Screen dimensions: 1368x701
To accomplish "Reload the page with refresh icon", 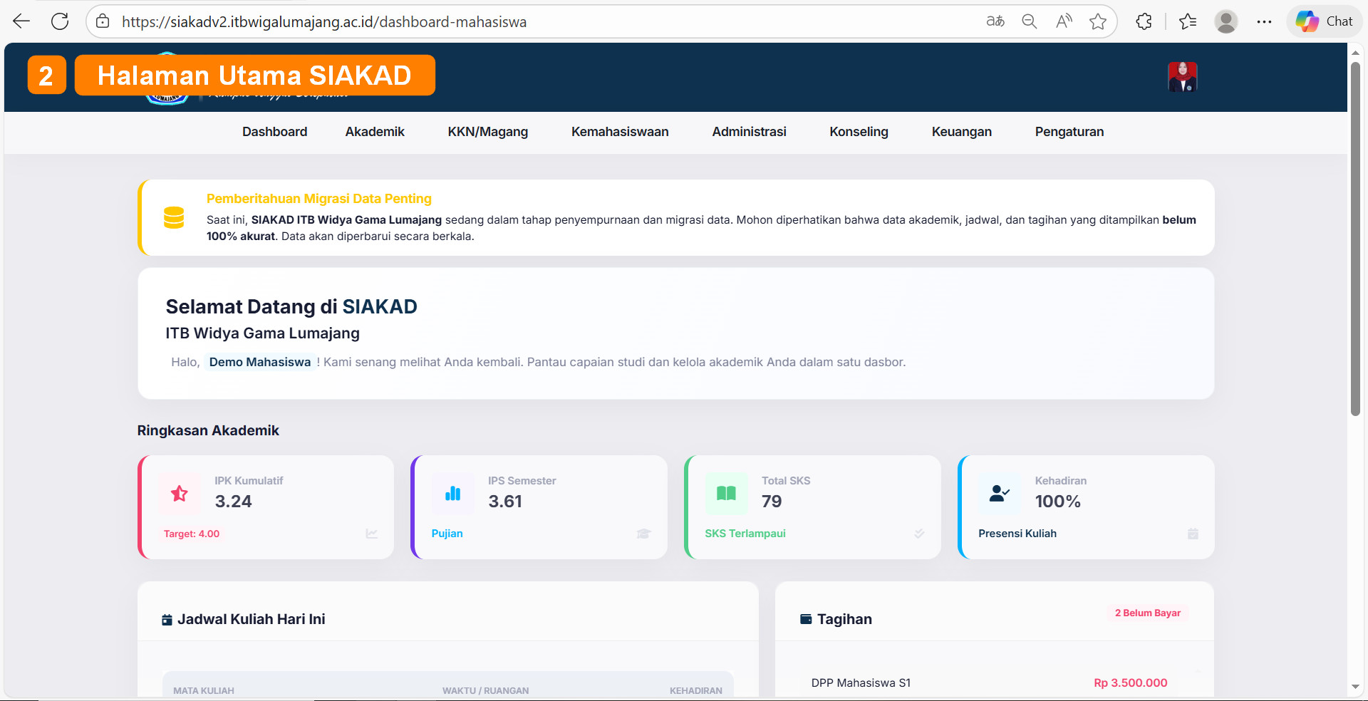I will 60,21.
